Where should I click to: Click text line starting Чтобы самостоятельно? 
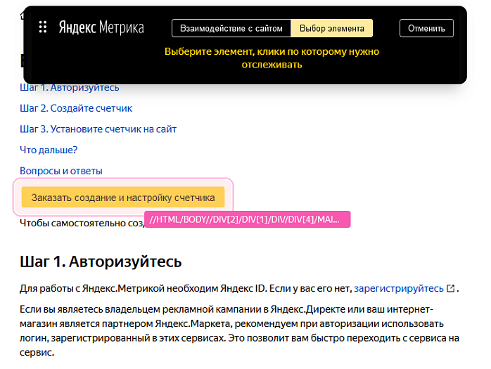click(81, 223)
